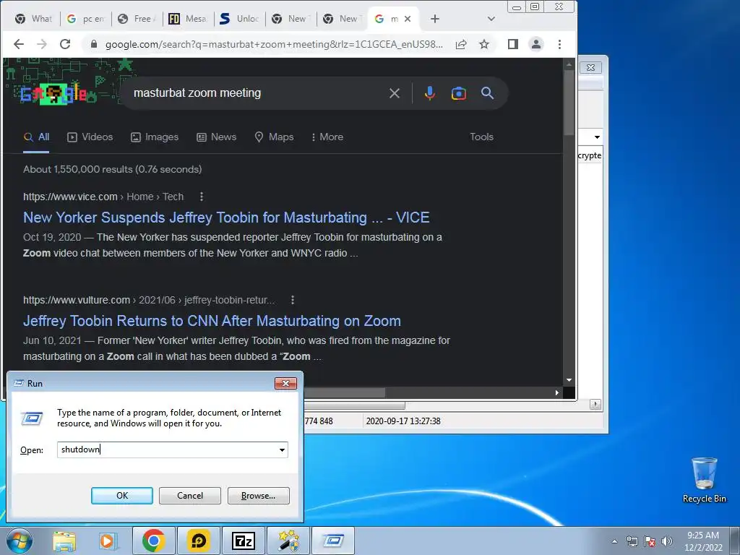
Task: Select the Maps results filter
Action: point(274,137)
